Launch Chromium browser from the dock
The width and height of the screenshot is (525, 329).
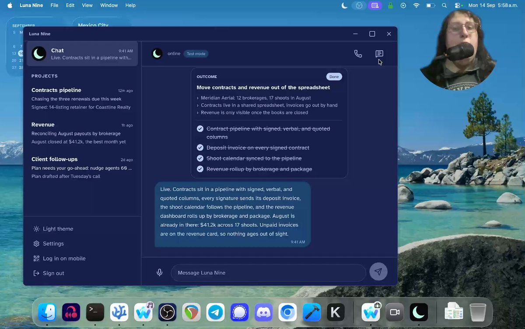[x=287, y=312]
